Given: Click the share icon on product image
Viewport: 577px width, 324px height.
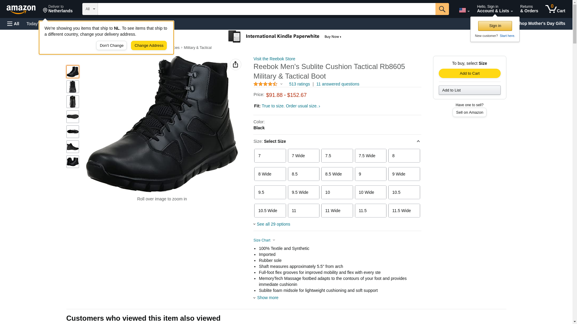Looking at the screenshot, I should 235,64.
